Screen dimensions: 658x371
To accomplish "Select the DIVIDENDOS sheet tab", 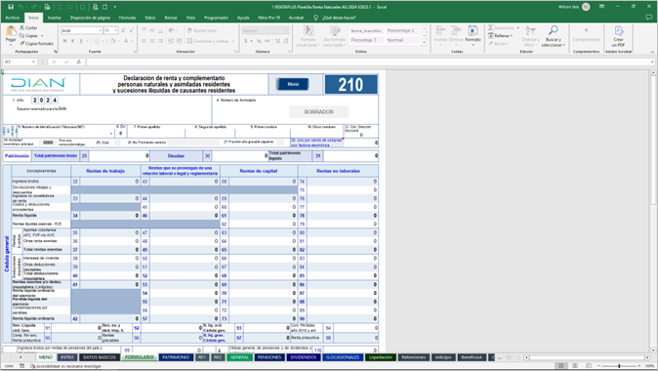I will pos(303,357).
